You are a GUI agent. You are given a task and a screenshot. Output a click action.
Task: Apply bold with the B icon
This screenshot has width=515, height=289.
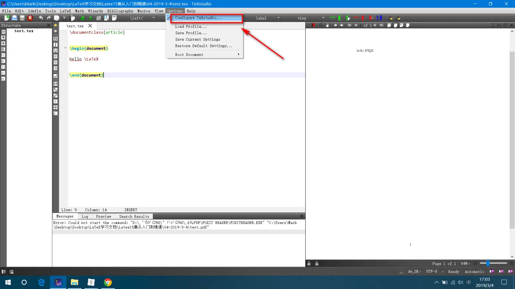pyautogui.click(x=55, y=39)
